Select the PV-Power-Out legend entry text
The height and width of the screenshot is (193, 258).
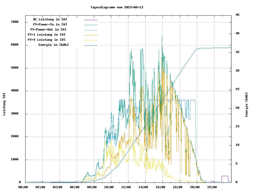tap(48, 29)
